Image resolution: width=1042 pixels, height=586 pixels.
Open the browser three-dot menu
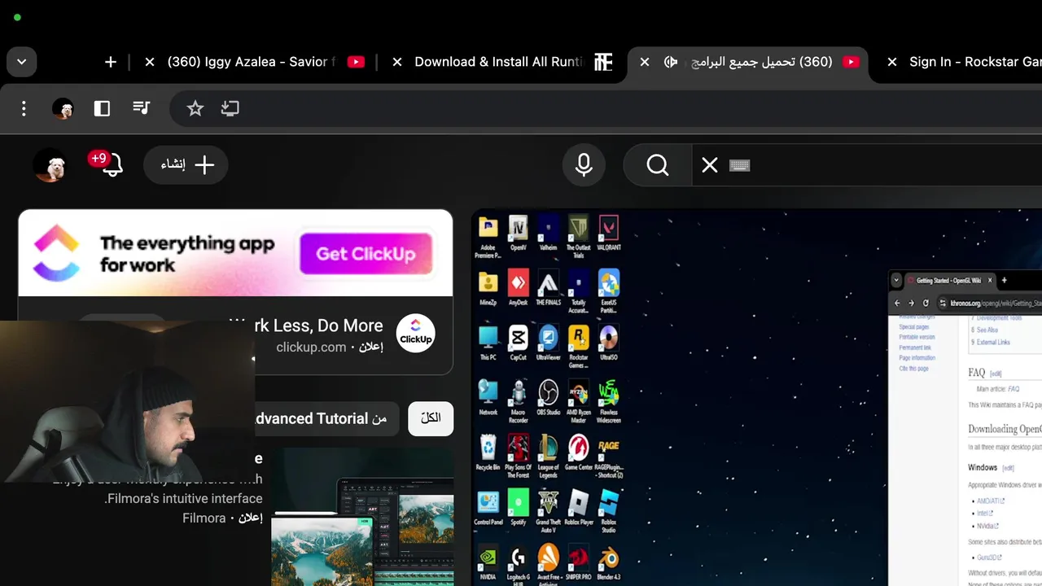[24, 108]
